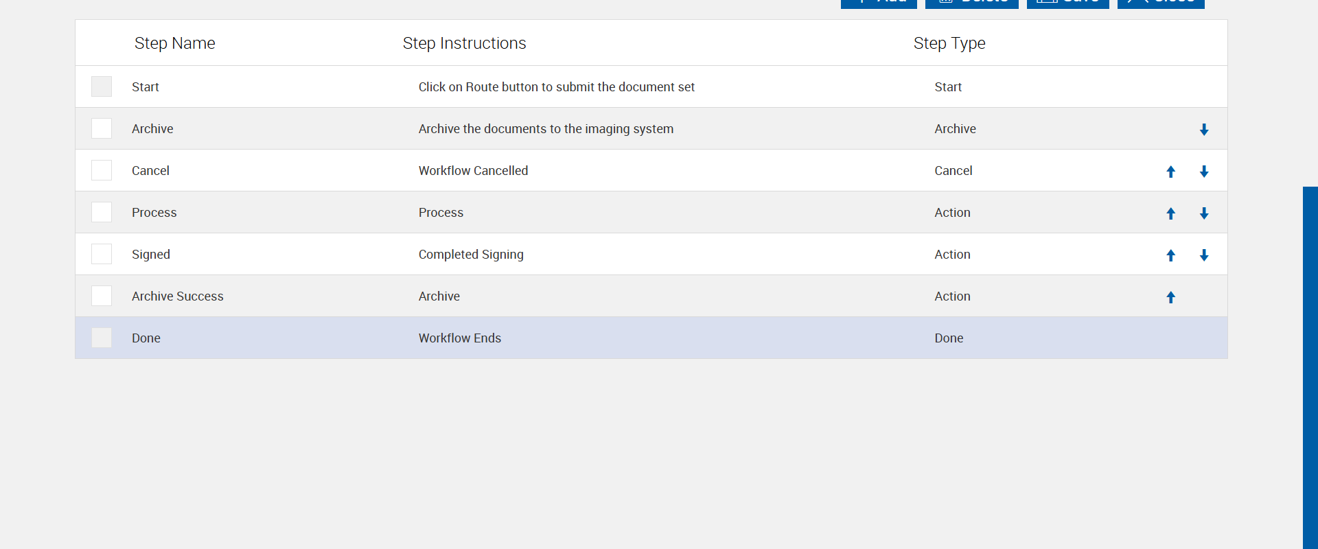Move the Signed step down
Image resolution: width=1318 pixels, height=549 pixels.
(1204, 255)
